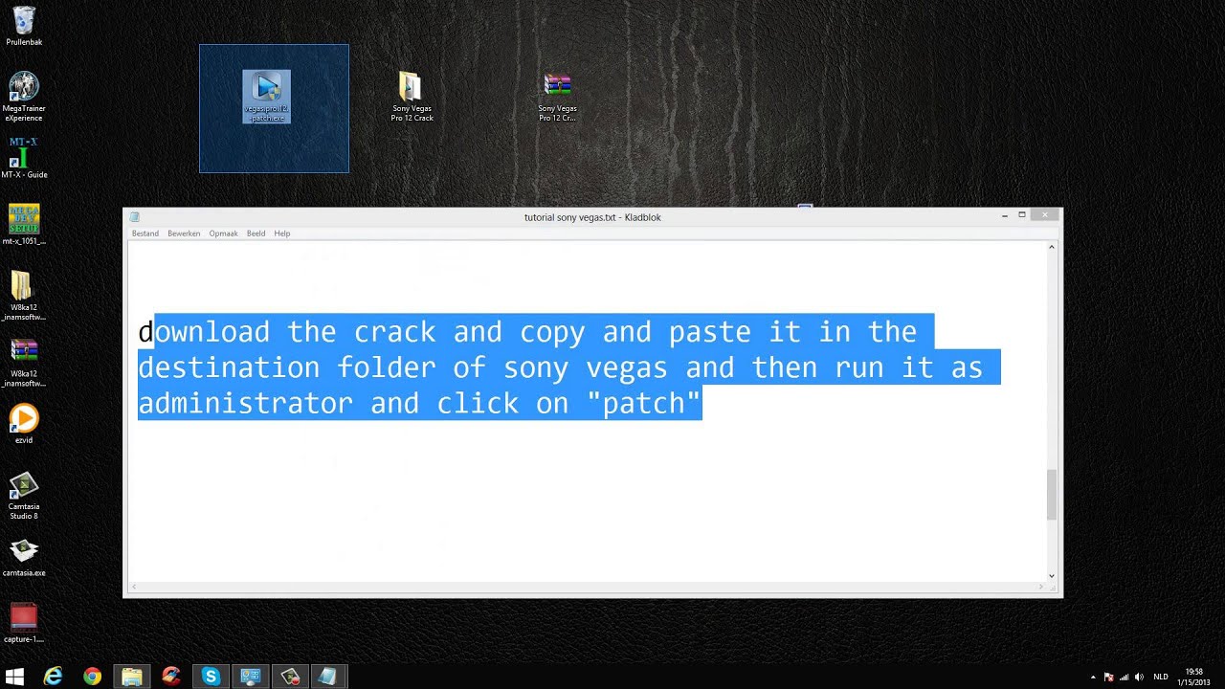Select the Sony Vegas Pro 12 Crack folder
Screen dimensions: 1225x689
(412, 97)
